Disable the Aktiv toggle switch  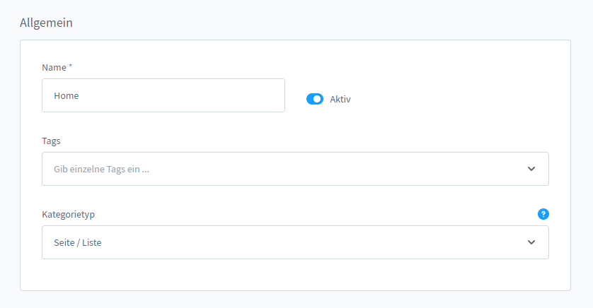point(315,99)
